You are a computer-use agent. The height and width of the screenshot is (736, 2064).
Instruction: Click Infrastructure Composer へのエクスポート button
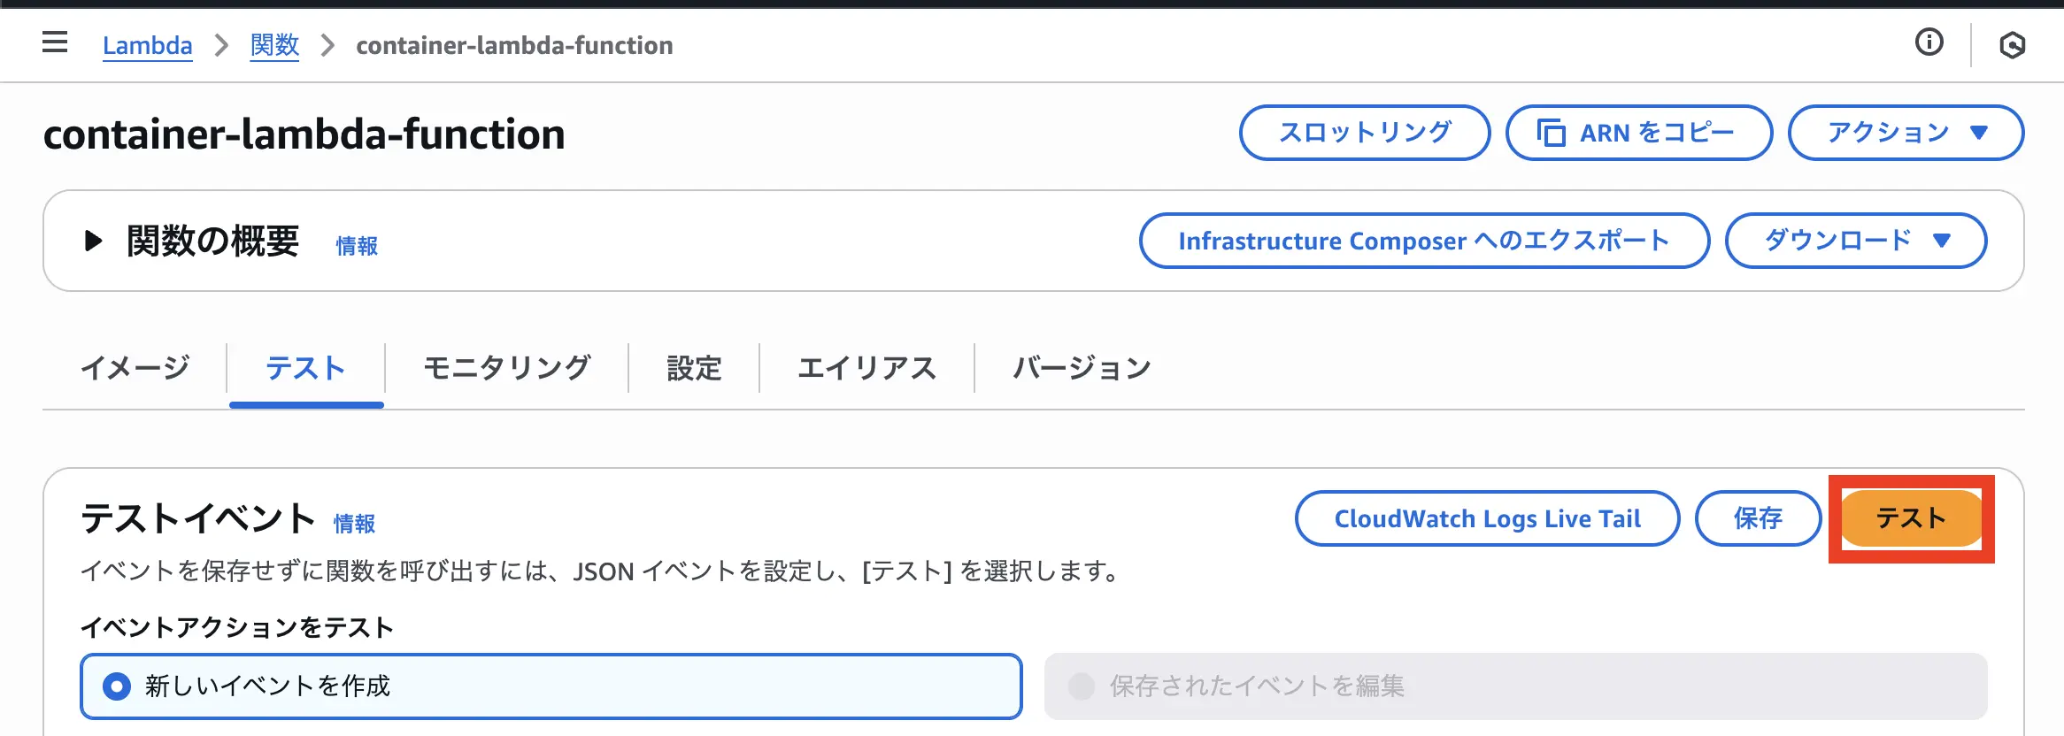tap(1424, 241)
